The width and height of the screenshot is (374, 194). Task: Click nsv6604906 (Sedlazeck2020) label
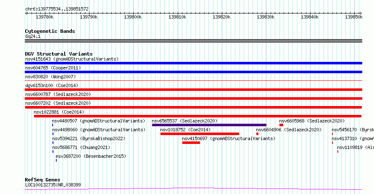[x=289, y=130]
